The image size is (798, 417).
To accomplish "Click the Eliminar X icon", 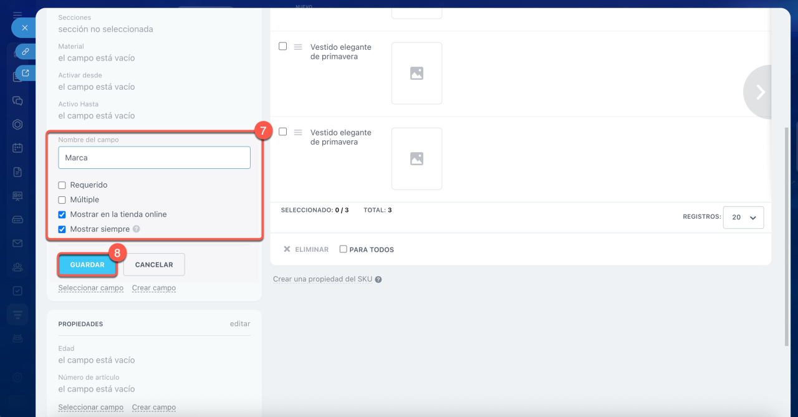I will pos(287,249).
